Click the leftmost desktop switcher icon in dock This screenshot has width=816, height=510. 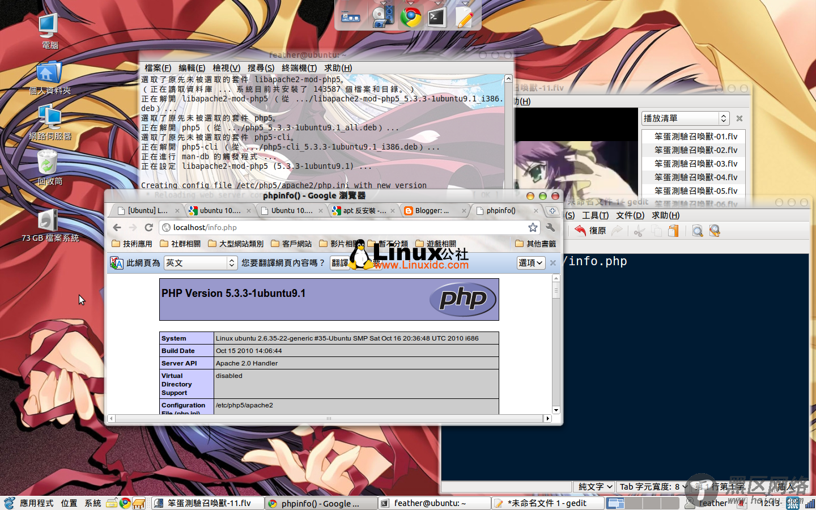(351, 18)
